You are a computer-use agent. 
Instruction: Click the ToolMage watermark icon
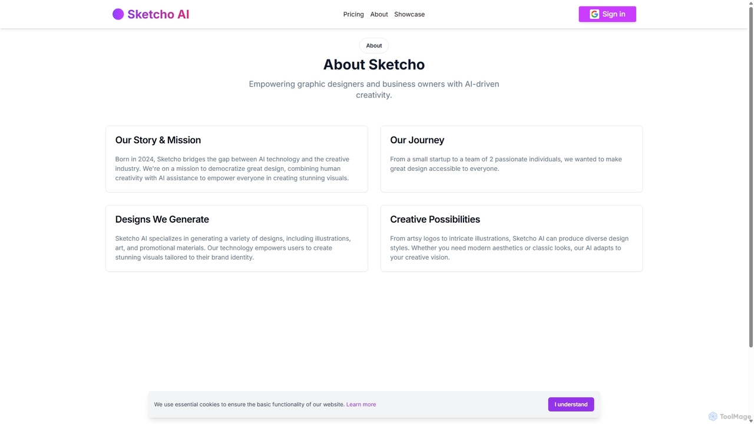713,416
